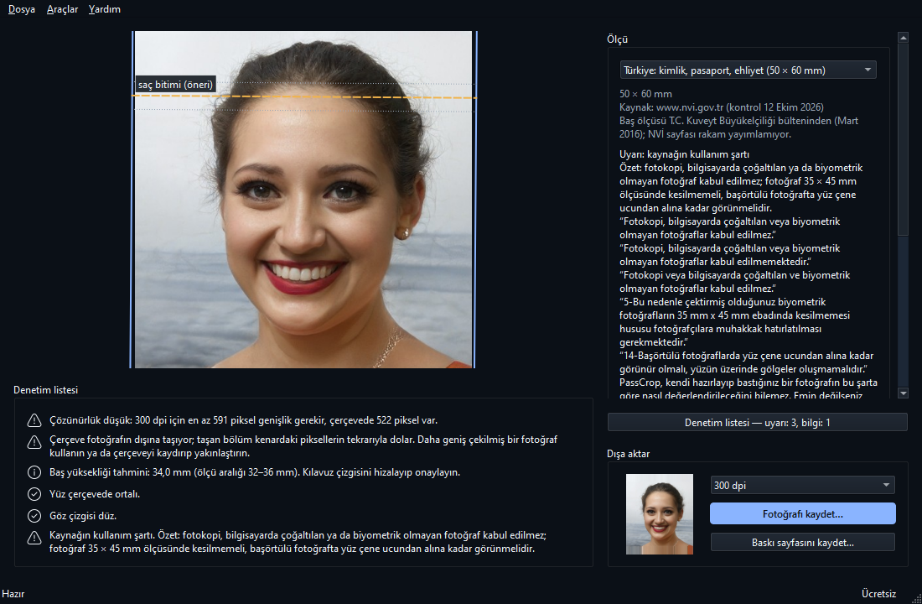Click the info icon beside 'Baş yüksekliği tahmini'

(34, 472)
